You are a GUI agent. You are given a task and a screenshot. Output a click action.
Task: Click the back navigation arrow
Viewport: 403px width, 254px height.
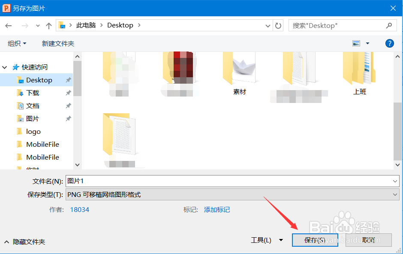9,25
